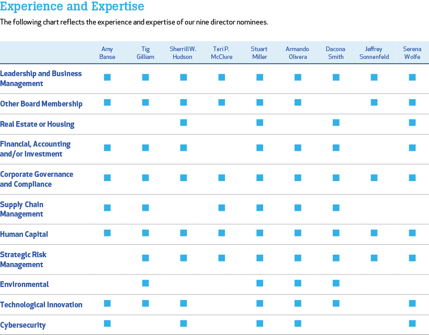Click Sherrill W. Hudson's Technological Innovation square

[x=184, y=304]
